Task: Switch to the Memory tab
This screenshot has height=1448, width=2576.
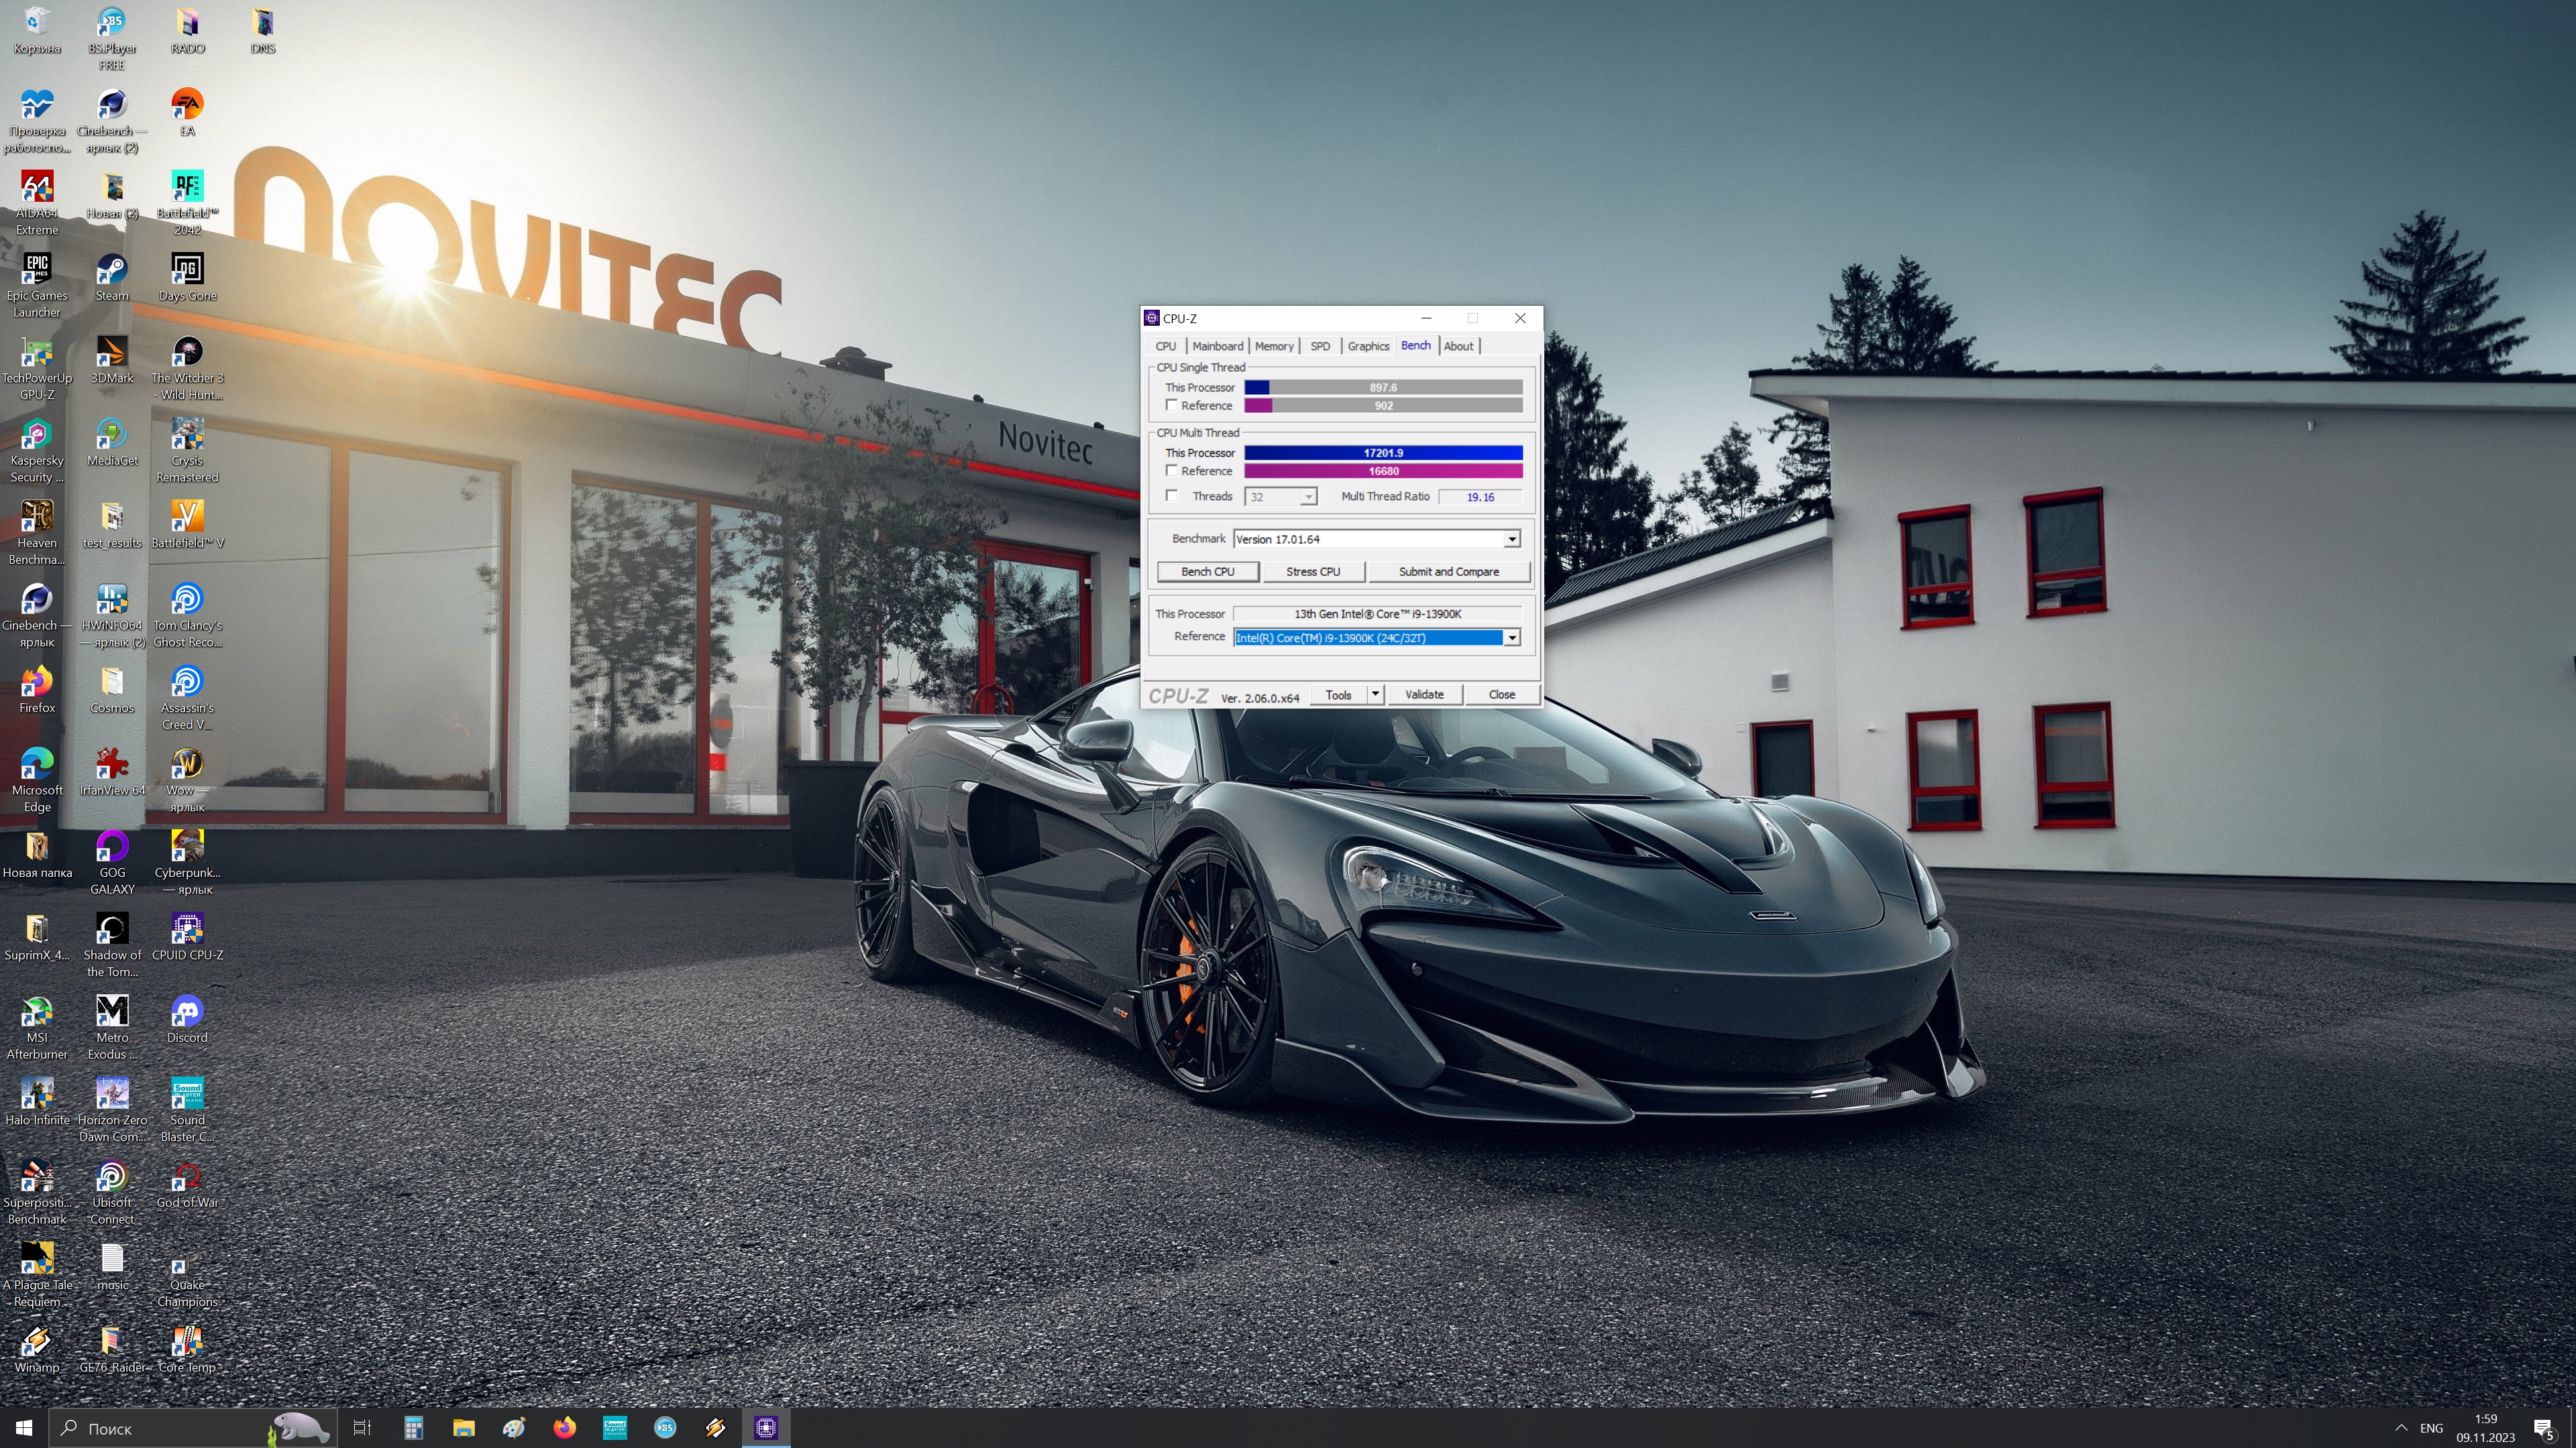Action: point(1273,346)
